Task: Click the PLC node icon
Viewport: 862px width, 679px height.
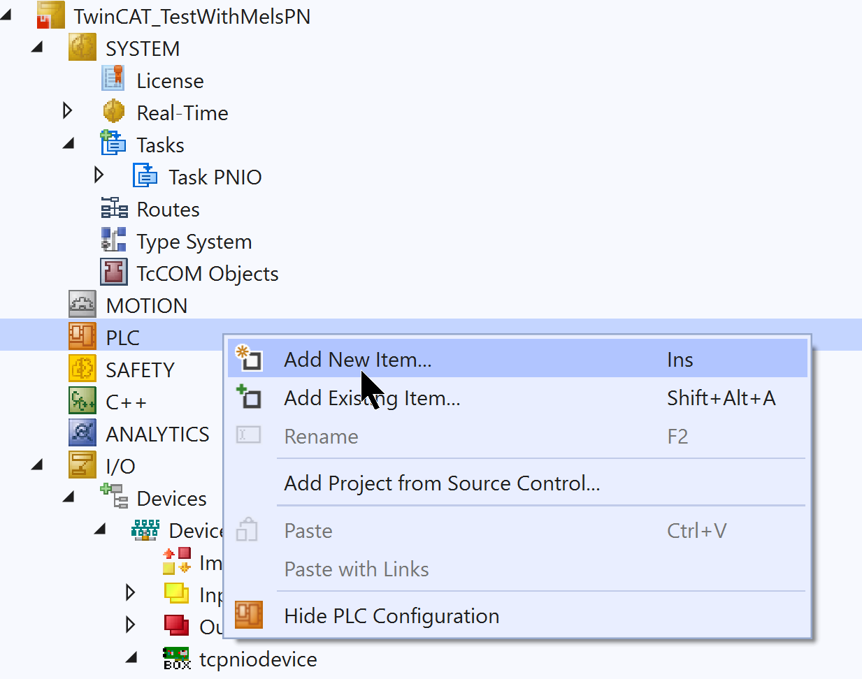Action: click(82, 336)
